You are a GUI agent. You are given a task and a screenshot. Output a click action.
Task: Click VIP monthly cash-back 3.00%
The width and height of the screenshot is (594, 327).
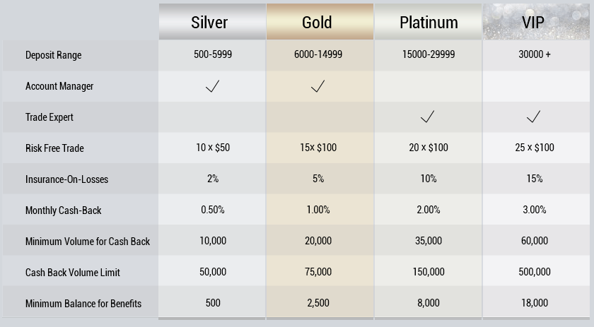(x=535, y=209)
